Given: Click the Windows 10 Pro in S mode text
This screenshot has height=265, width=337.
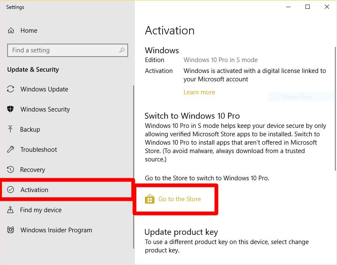Looking at the screenshot, I should [221, 60].
